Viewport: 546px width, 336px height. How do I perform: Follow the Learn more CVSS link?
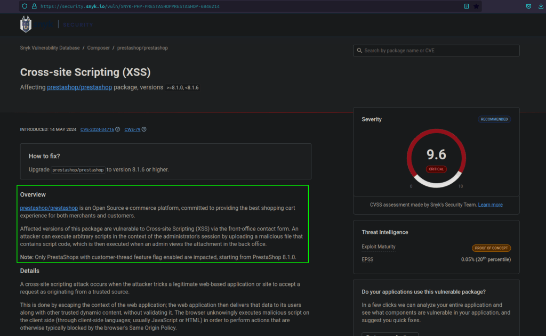[x=490, y=205]
